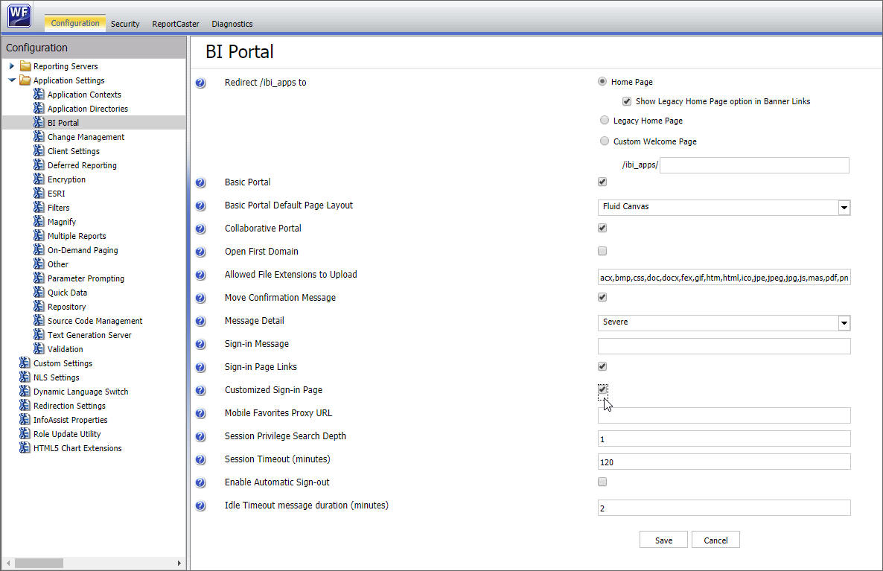Image resolution: width=883 pixels, height=571 pixels.
Task: Select the Legacy Home Page radio button
Action: (x=603, y=120)
